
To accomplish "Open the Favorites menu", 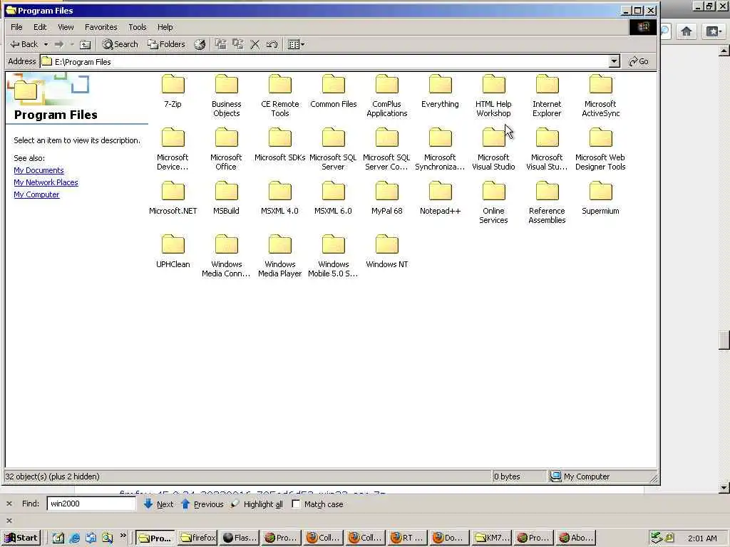I will click(x=101, y=27).
